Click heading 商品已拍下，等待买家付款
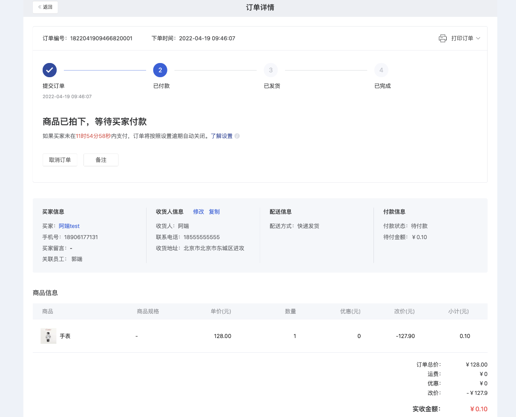Image resolution: width=516 pixels, height=417 pixels. pyautogui.click(x=95, y=122)
